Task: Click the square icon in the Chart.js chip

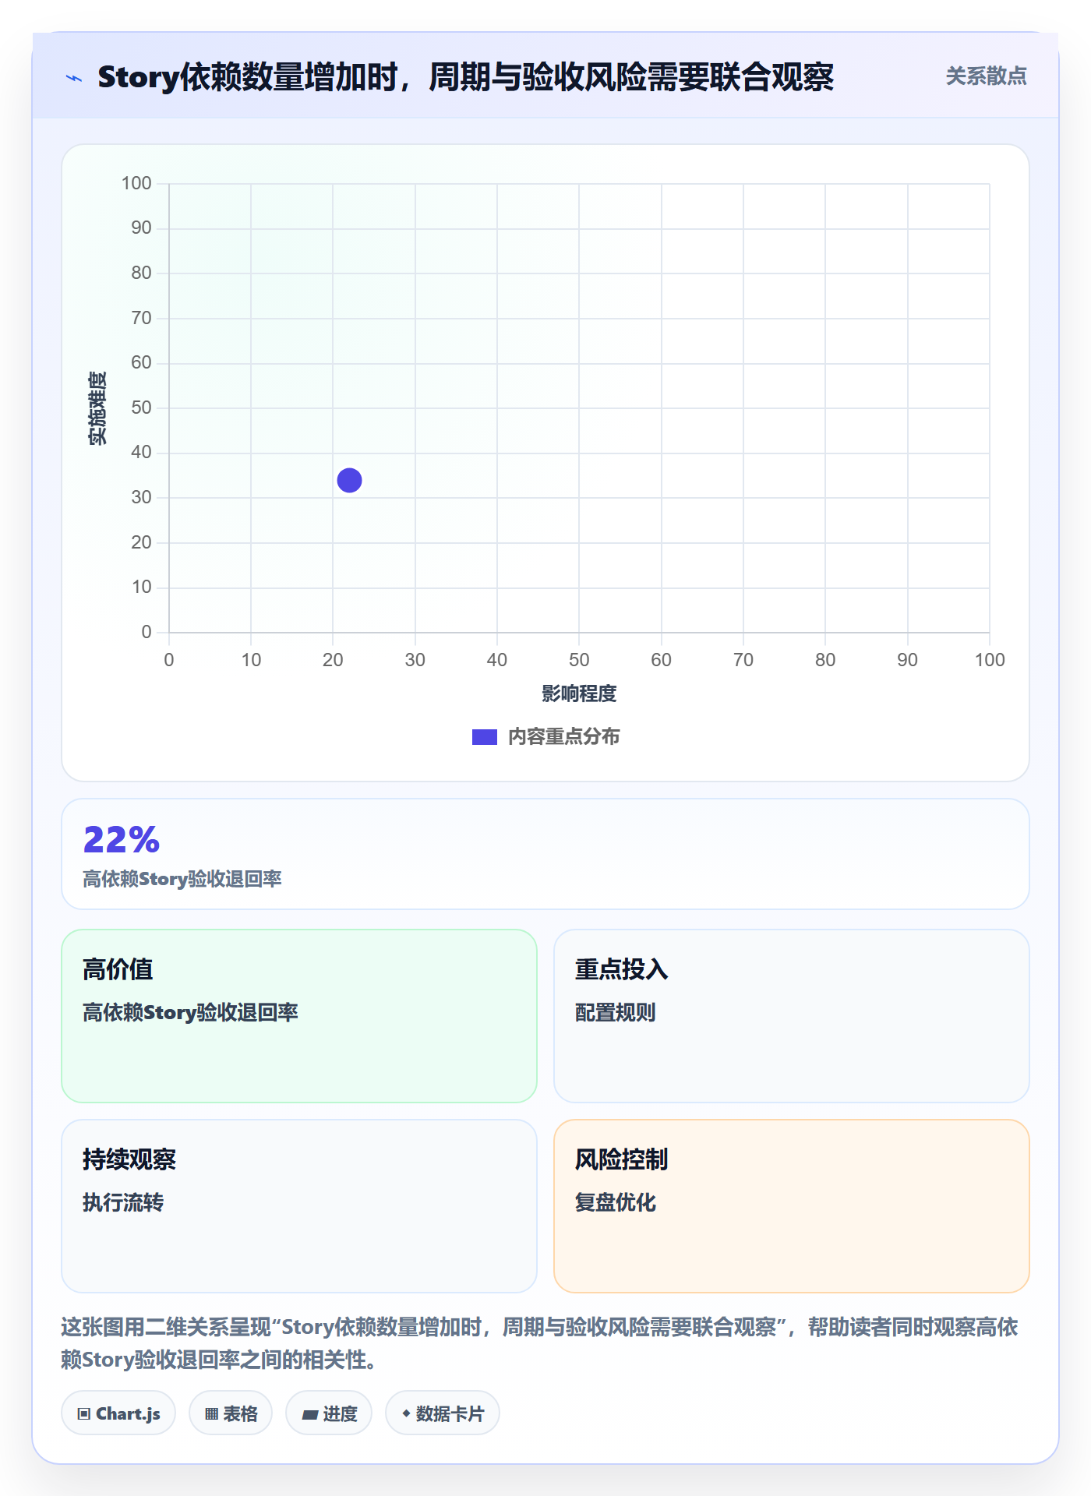Action: (x=84, y=1413)
